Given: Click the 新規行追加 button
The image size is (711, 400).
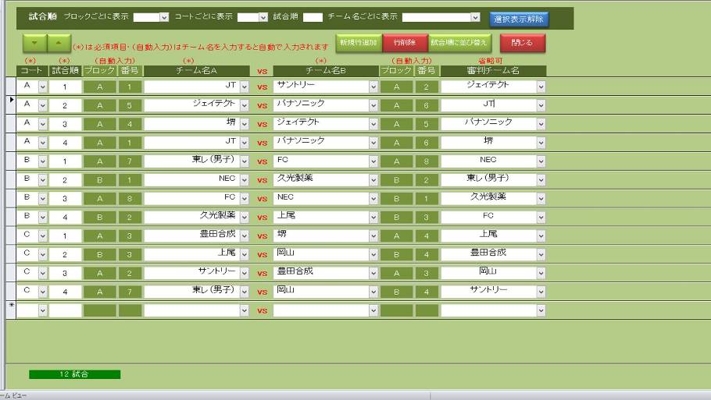Looking at the screenshot, I should [x=359, y=43].
